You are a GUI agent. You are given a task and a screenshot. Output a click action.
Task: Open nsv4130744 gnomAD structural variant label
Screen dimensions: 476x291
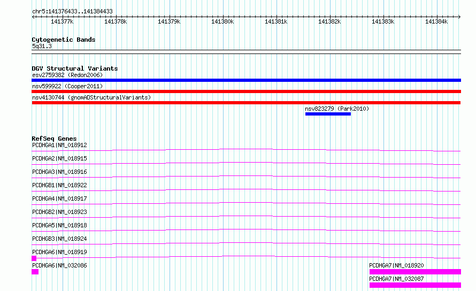(91, 97)
